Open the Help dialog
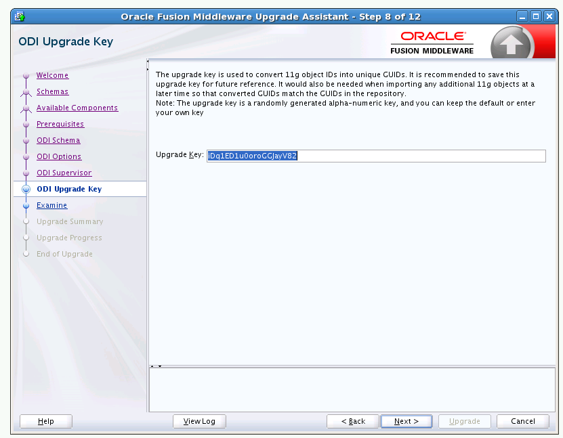The width and height of the screenshot is (563, 438). (46, 421)
